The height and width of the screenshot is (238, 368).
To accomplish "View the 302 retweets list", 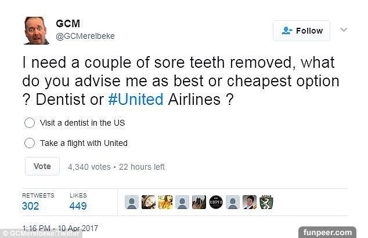I will (x=31, y=206).
